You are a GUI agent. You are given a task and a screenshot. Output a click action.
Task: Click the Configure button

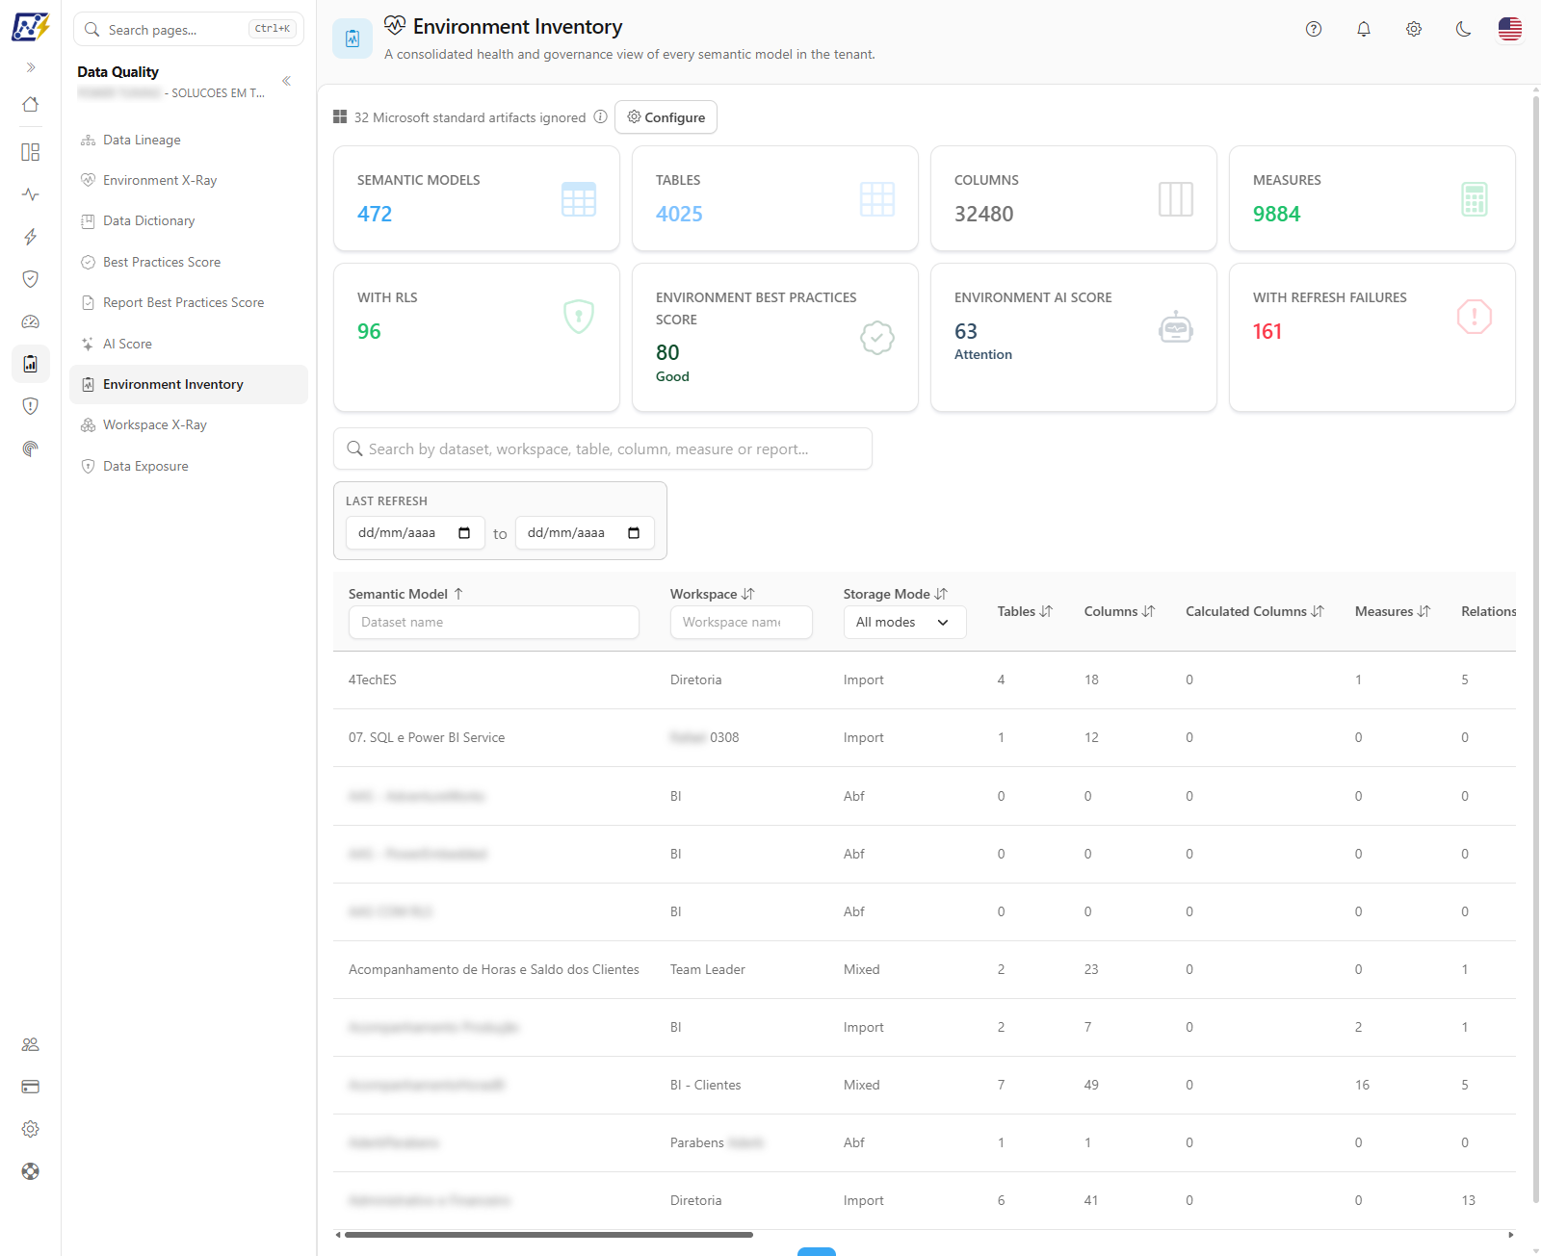666,117
